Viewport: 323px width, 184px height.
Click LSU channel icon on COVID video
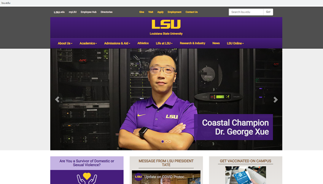click(x=138, y=177)
